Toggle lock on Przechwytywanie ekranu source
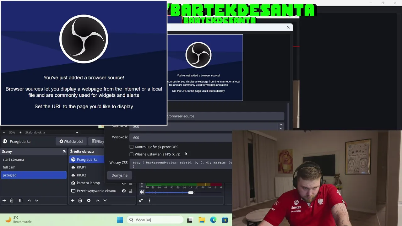The height and width of the screenshot is (226, 402). click(x=131, y=191)
